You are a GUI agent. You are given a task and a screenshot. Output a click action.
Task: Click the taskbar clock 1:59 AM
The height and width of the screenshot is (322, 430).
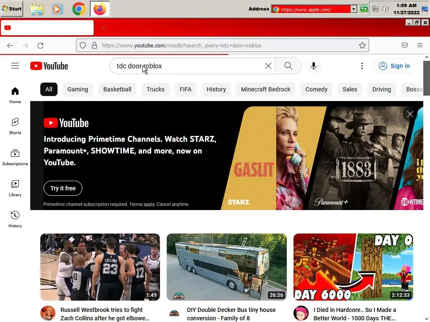pyautogui.click(x=406, y=5)
